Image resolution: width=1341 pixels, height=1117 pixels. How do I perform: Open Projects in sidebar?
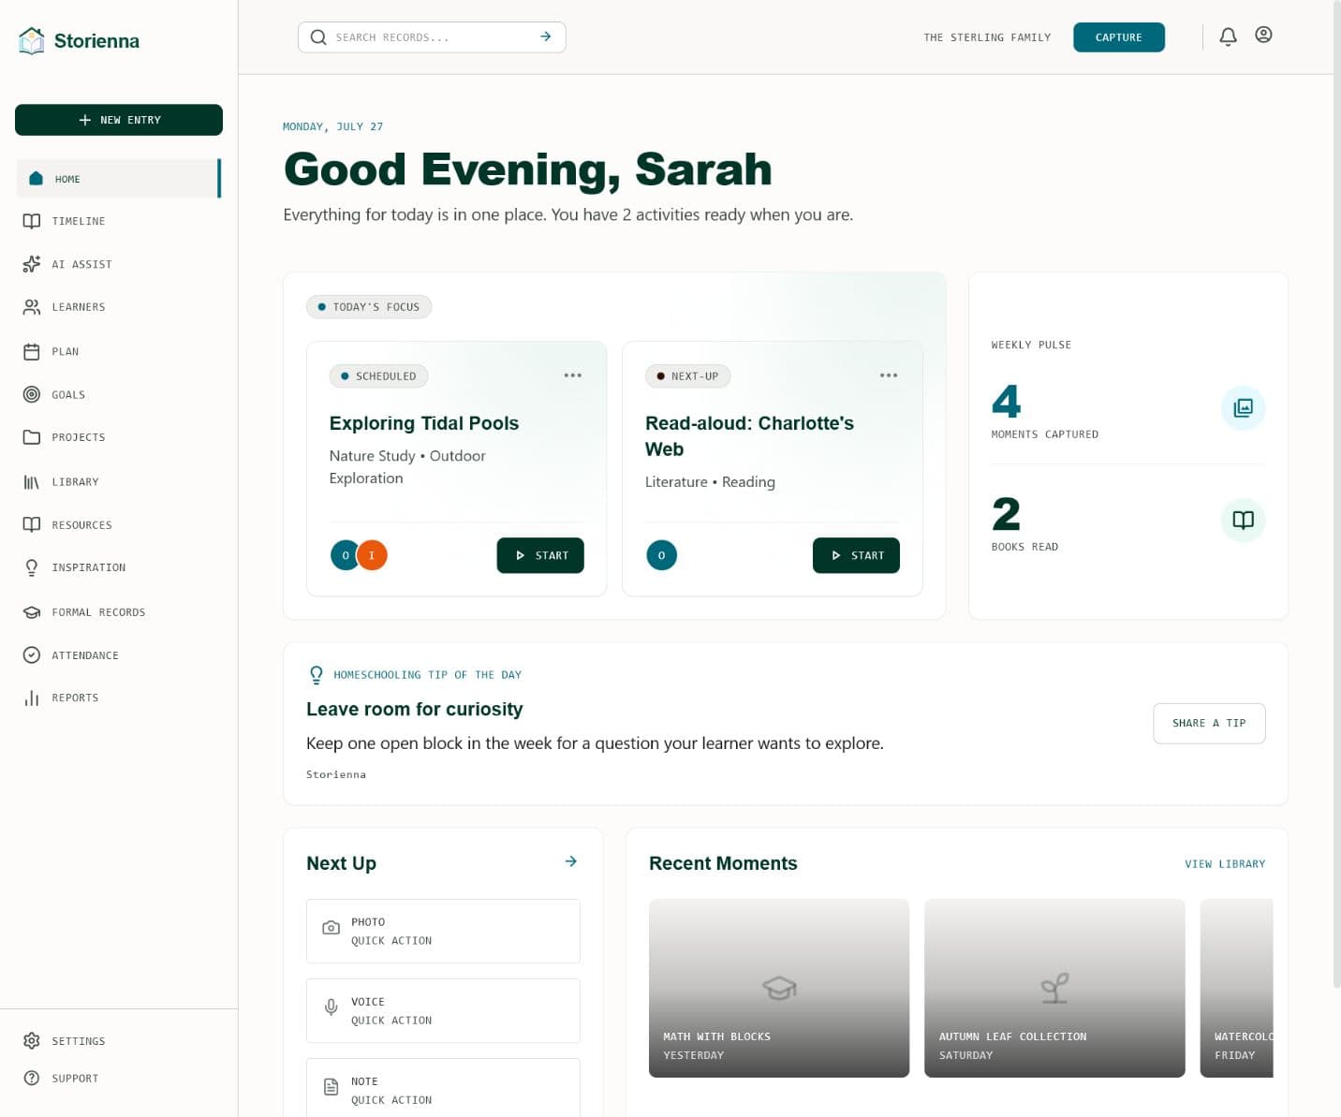point(118,437)
